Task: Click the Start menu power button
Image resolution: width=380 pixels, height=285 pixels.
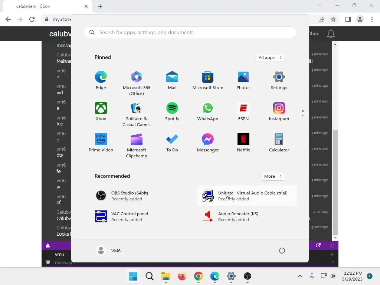Action: point(282,250)
